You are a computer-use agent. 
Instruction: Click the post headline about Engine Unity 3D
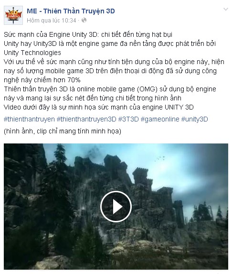click(x=88, y=34)
